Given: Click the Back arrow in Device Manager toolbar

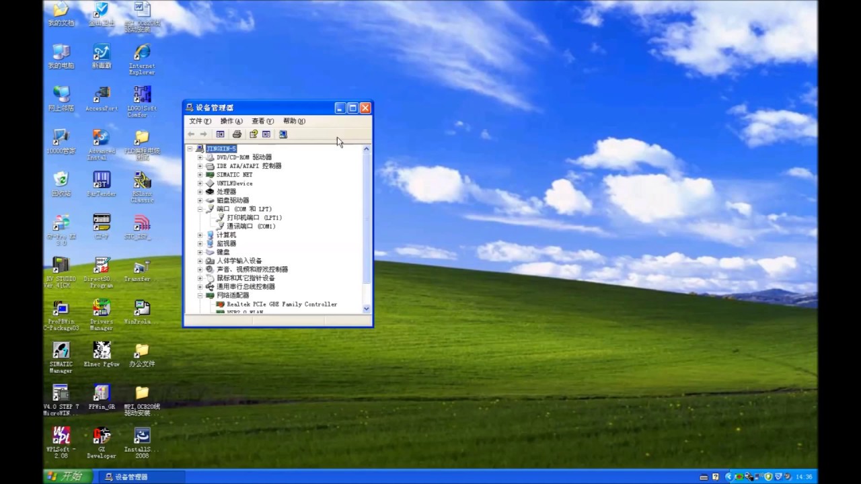Looking at the screenshot, I should [191, 134].
